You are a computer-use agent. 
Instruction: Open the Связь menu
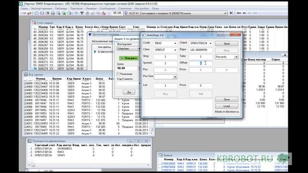(x=24, y=9)
